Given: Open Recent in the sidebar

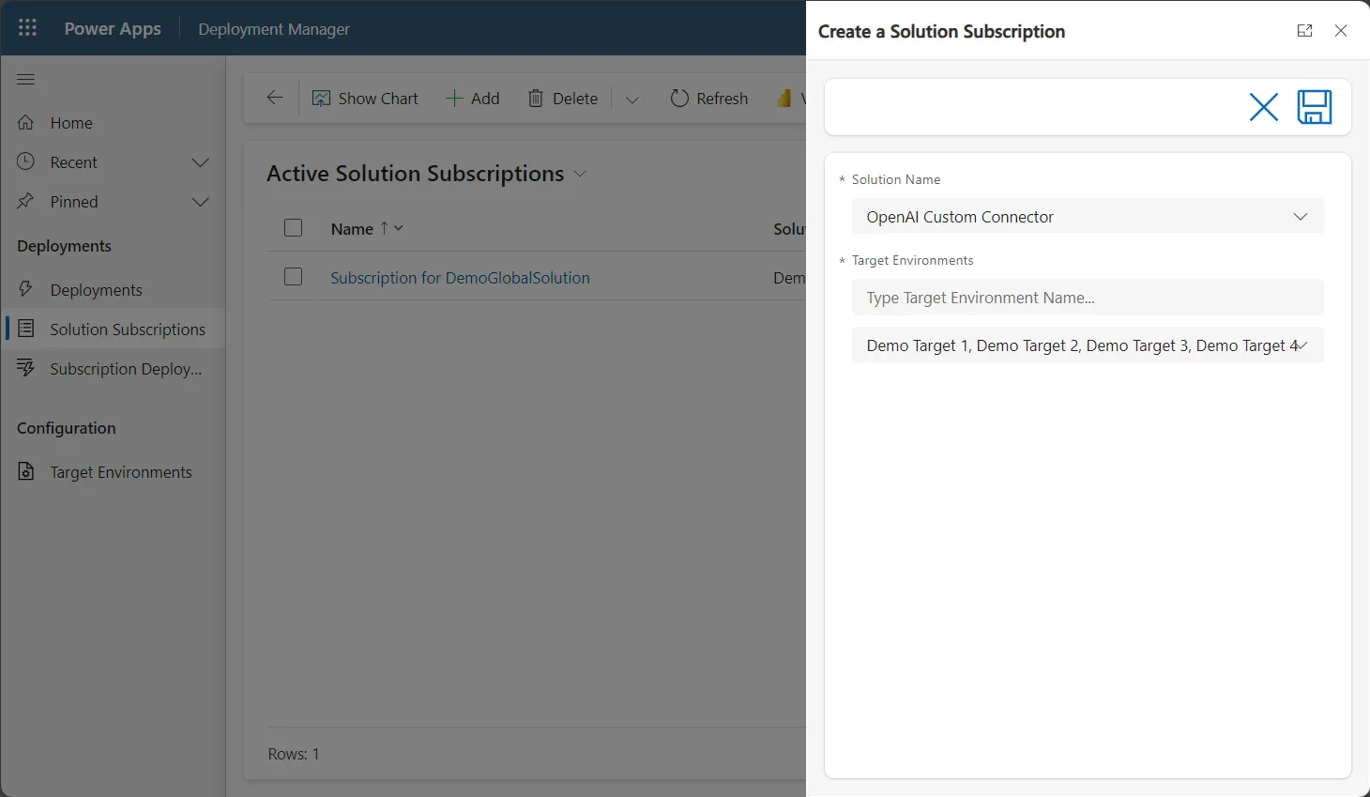Looking at the screenshot, I should click(74, 162).
